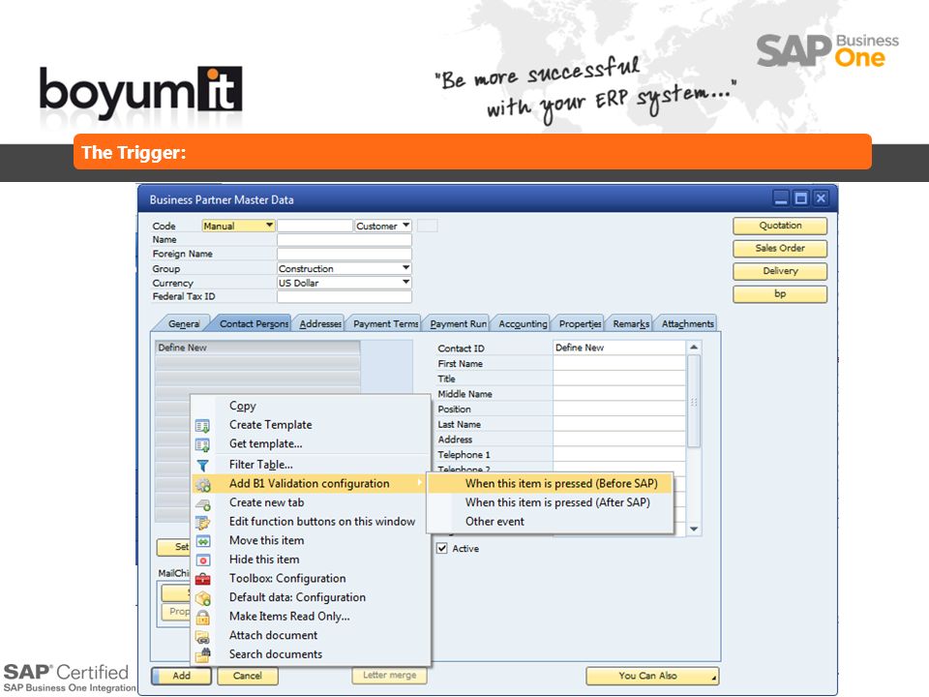Select Copy from the context menu

242,406
